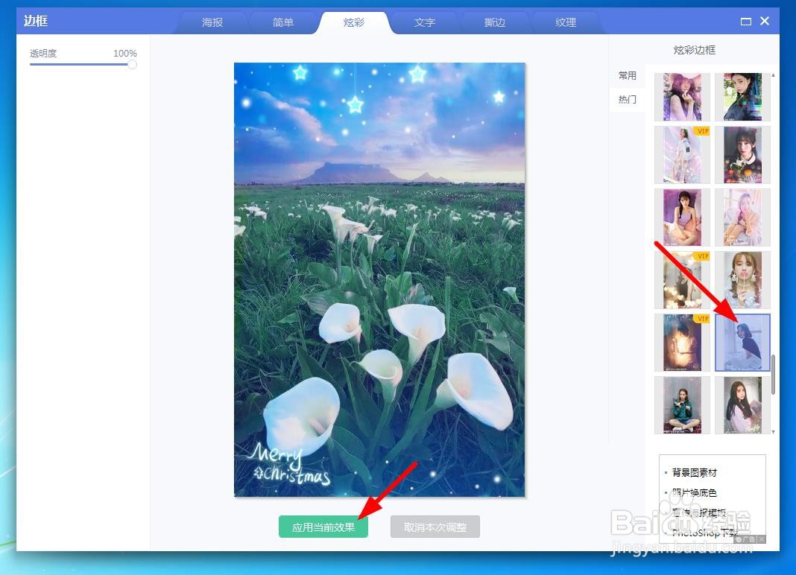This screenshot has height=575, width=796.
Task: Close the advertisement box
Action: point(762,539)
